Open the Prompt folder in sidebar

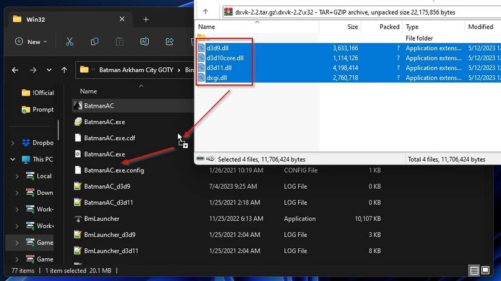(38, 109)
